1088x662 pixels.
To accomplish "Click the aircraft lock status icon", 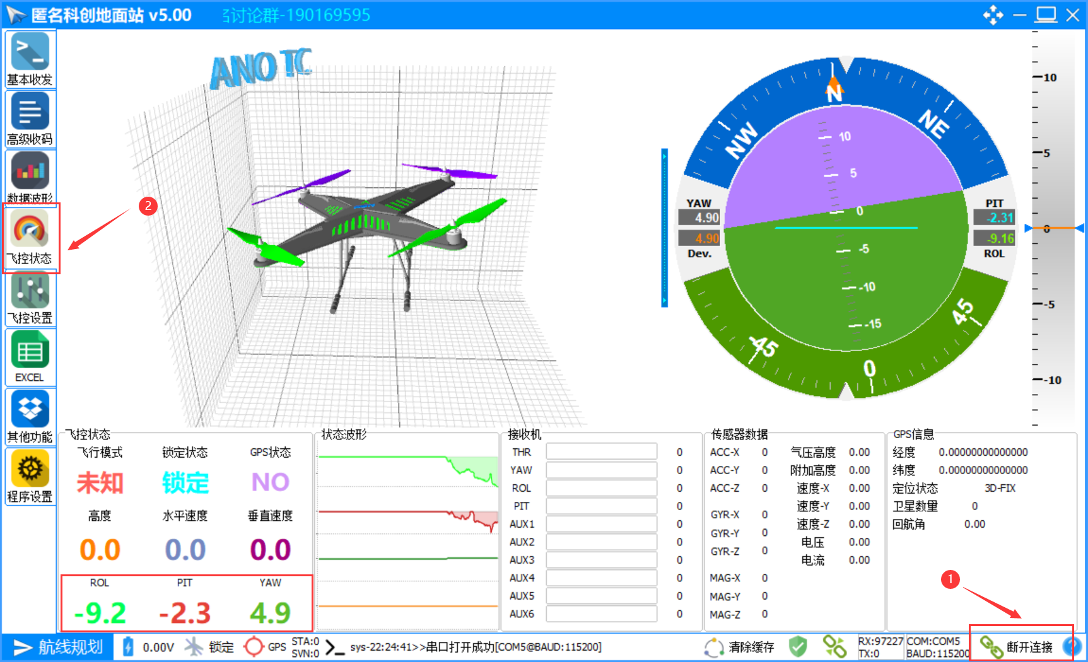I will click(x=194, y=647).
